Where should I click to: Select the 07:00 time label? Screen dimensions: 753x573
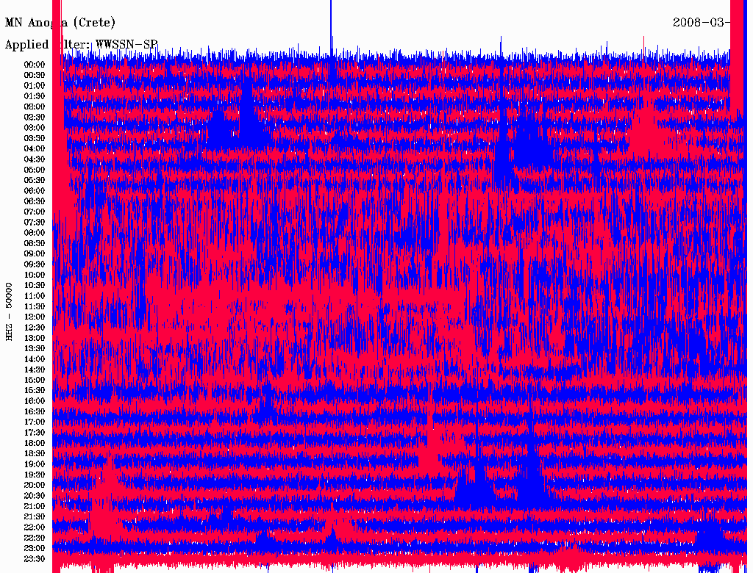(35, 212)
